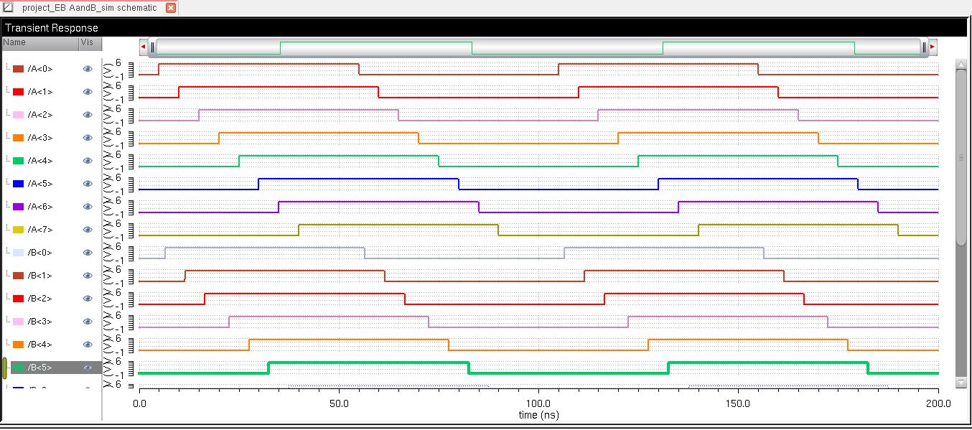Image resolution: width=972 pixels, height=430 pixels.
Task: Click the /A<1> red color swatch
Action: [19, 92]
